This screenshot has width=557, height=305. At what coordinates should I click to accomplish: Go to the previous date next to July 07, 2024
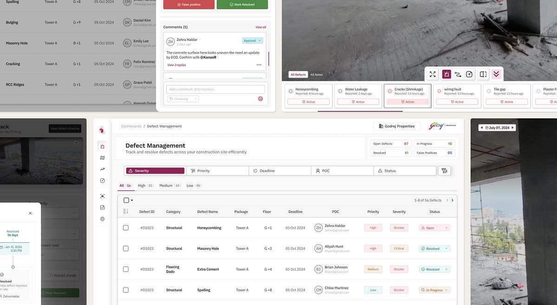481,128
